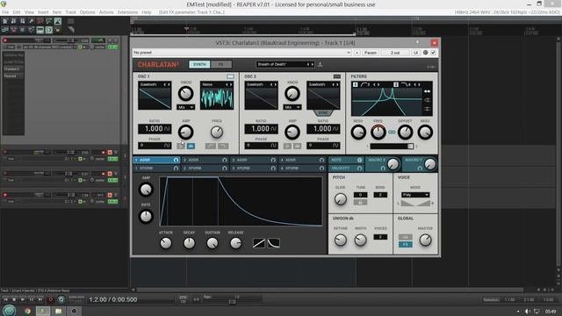Click the MASTER volume knob
The height and width of the screenshot is (316, 562).
pos(425,240)
